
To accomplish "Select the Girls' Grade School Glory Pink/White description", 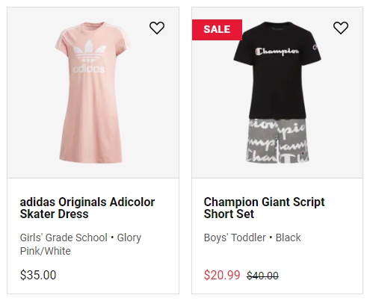I will click(x=81, y=244).
